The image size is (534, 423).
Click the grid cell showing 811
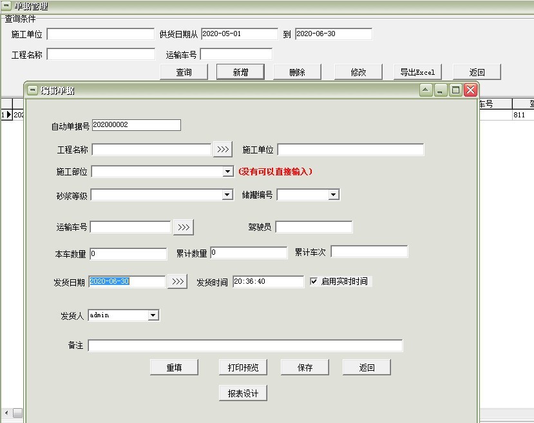523,115
